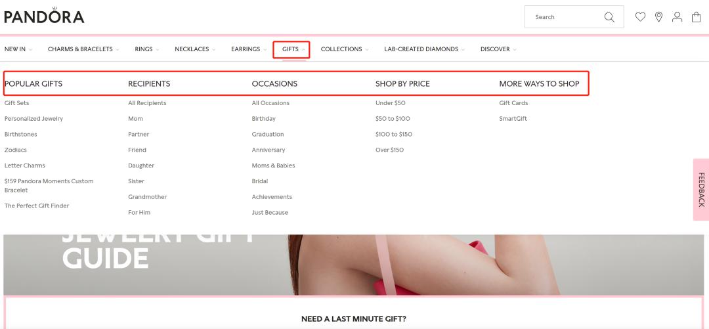
Task: Open the shopping bag icon
Action: [x=696, y=16]
